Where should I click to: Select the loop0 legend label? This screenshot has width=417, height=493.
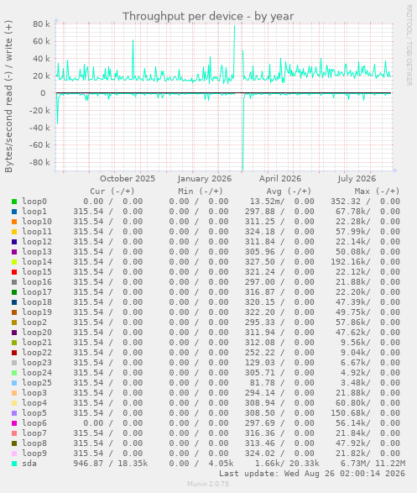[34, 202]
